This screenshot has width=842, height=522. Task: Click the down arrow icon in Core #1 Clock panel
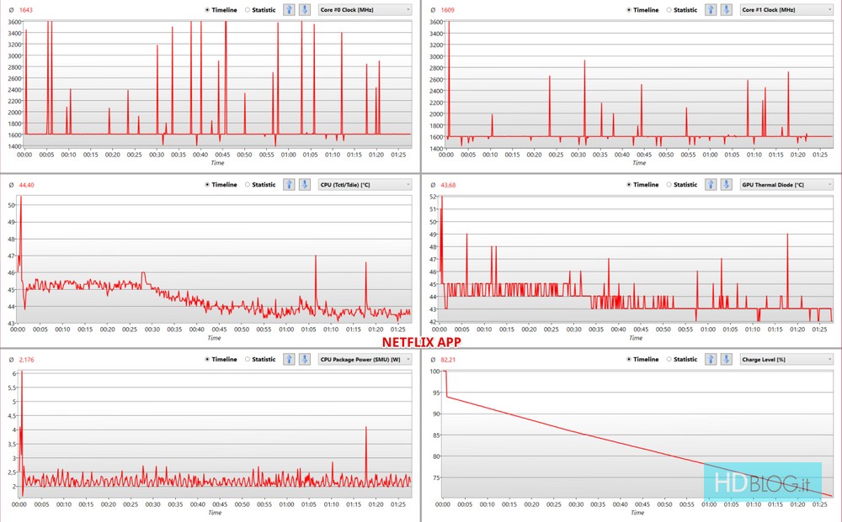click(x=726, y=9)
